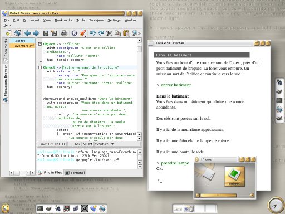Switch to the third virtual desktop in pager
The width and height of the screenshot is (285, 214).
point(200,208)
